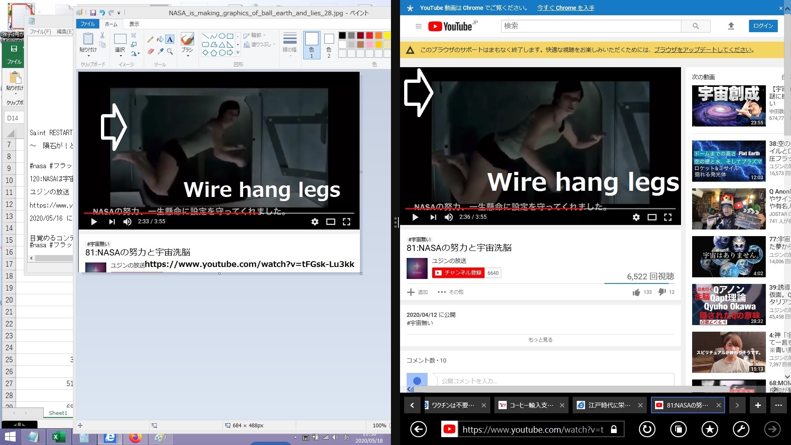Activate Color 1 selector in Paint
This screenshot has width=791, height=445.
311,45
